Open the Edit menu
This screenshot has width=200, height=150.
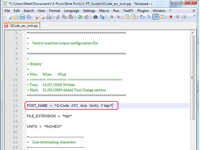point(17,11)
